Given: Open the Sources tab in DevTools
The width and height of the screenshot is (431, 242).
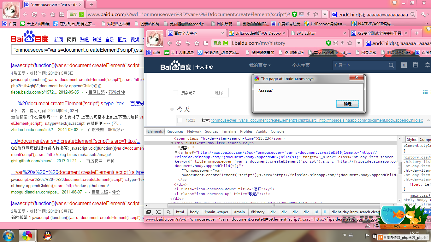Looking at the screenshot, I should tap(211, 131).
